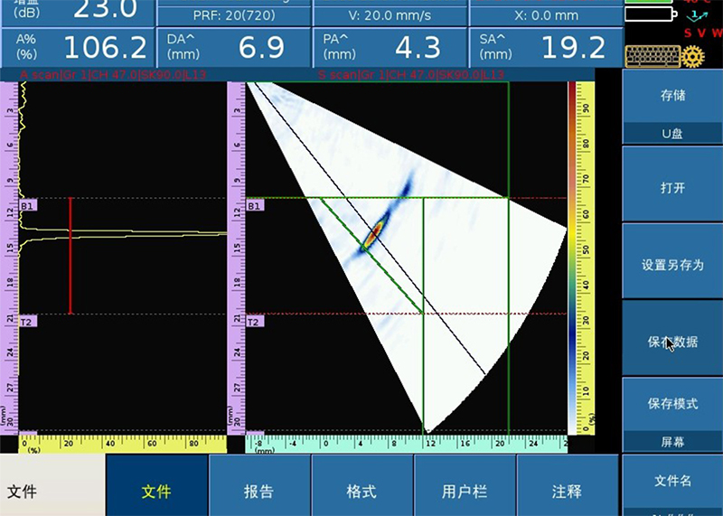Open the 存储 storage option
Viewport: 723px width, 516px height.
pyautogui.click(x=672, y=107)
